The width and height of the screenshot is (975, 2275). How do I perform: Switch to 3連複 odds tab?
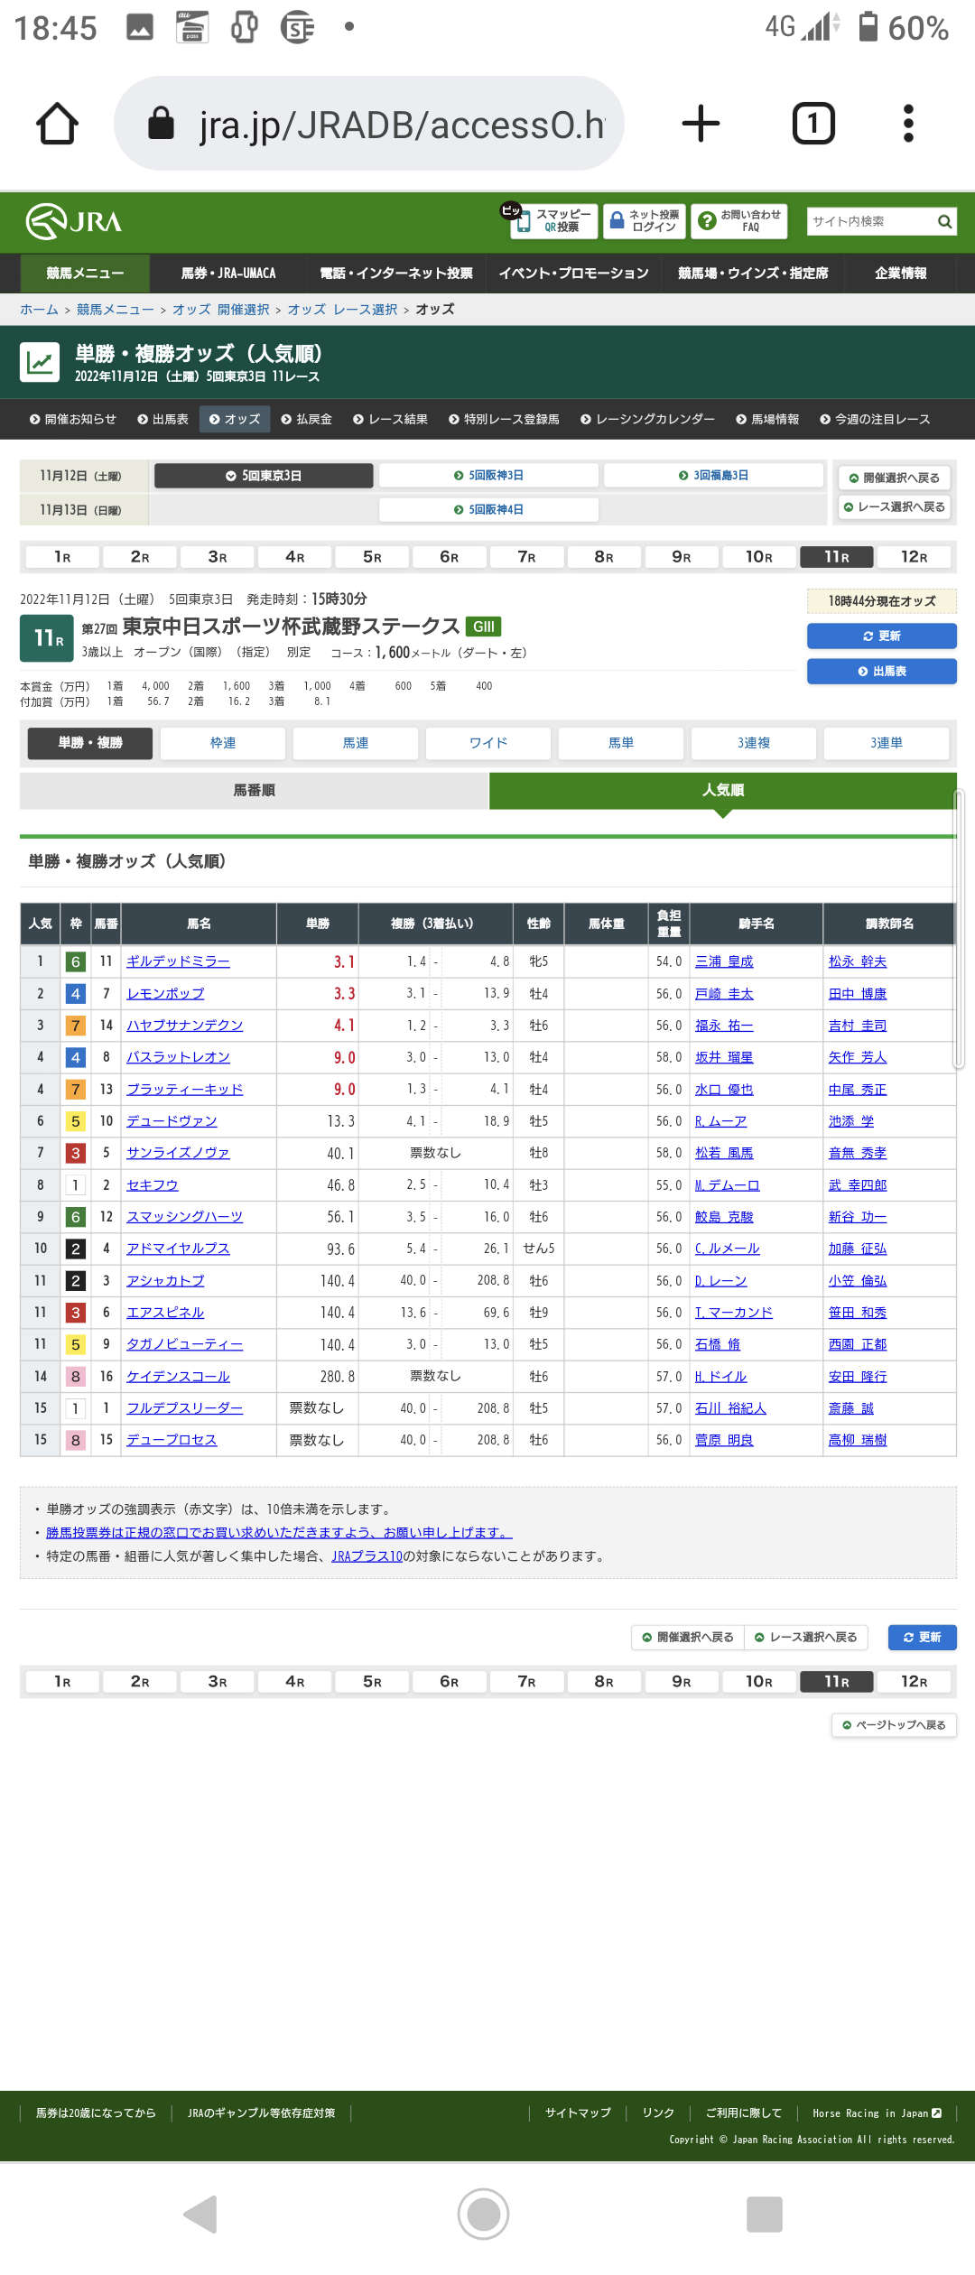[x=754, y=743]
